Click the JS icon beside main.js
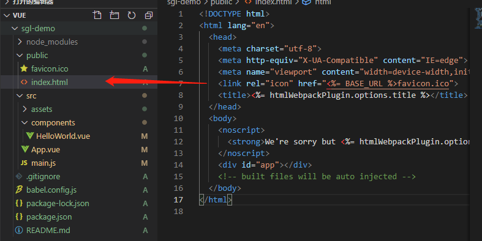The image size is (482, 241). pos(24,163)
